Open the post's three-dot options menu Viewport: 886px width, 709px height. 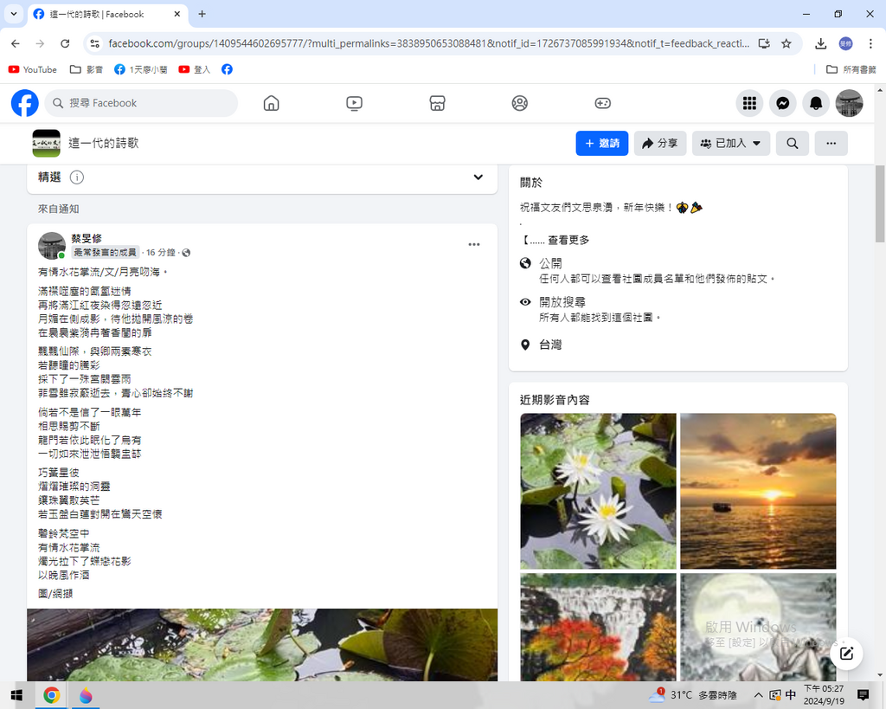(473, 245)
